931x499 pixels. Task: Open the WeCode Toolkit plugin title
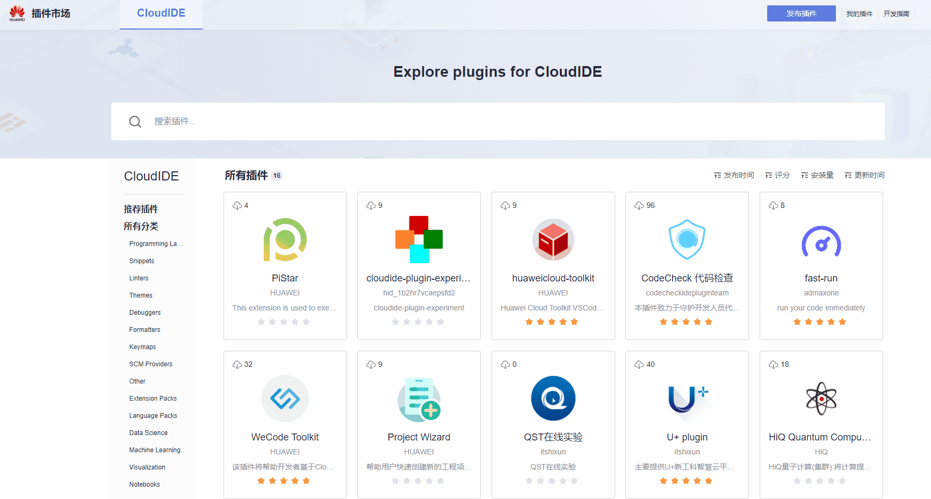(285, 437)
